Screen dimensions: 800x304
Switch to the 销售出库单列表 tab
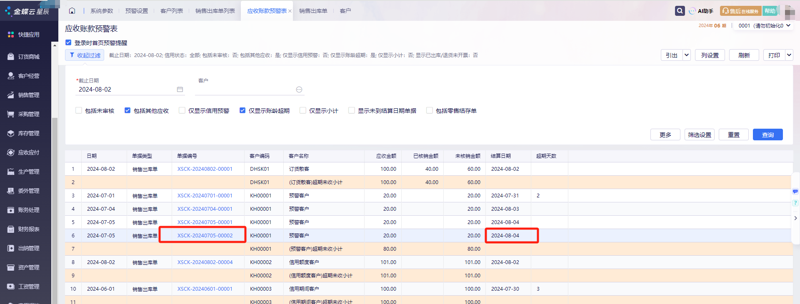(215, 11)
